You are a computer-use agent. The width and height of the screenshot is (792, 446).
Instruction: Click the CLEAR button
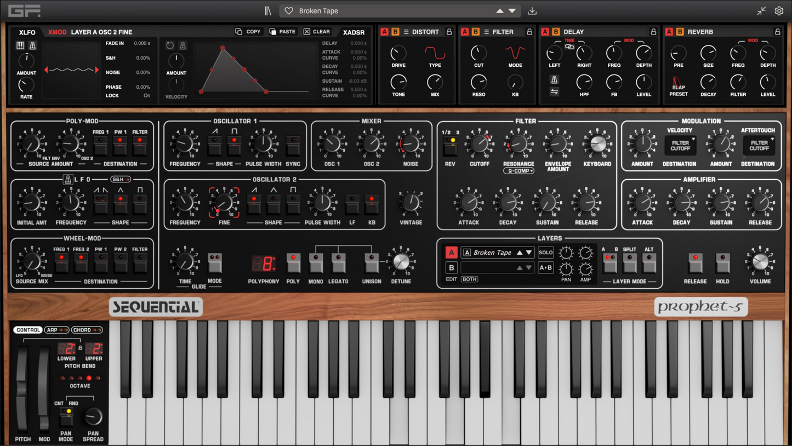[x=317, y=32]
